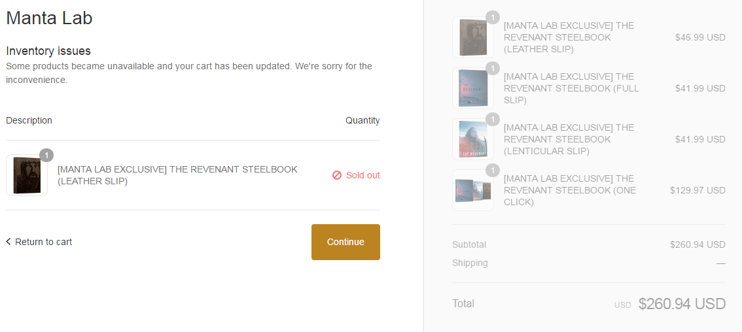742x332 pixels.
Task: Click the $260.94 USD total amount
Action: (682, 304)
